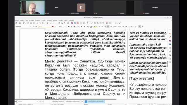Open Paragraph Style dropdown arrow

point(30,27)
